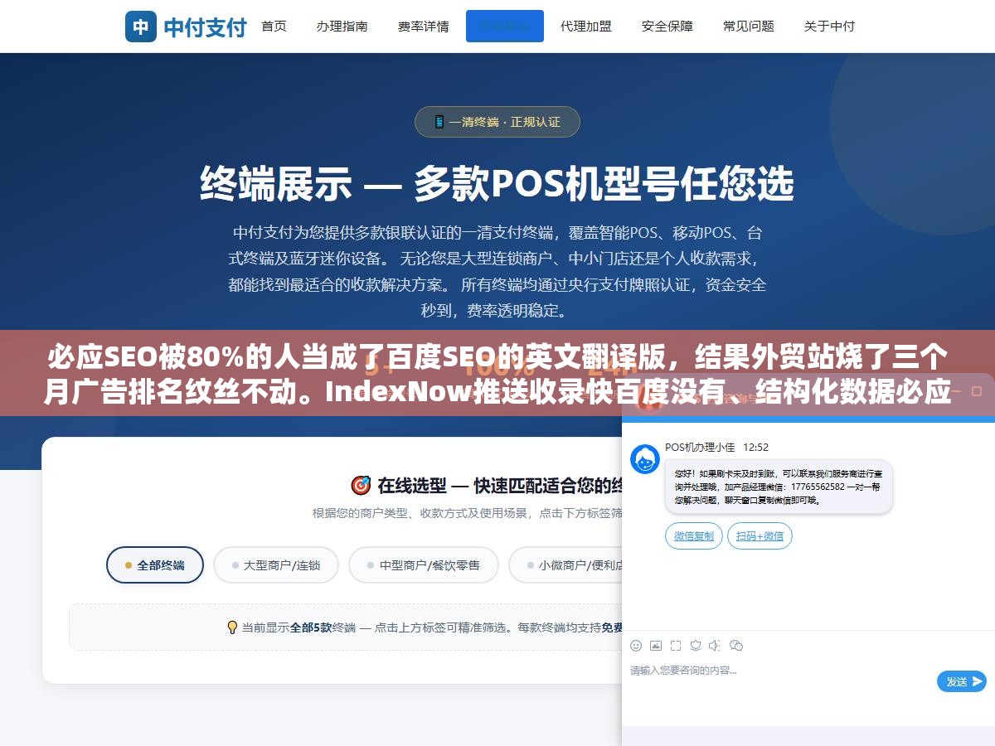The height and width of the screenshot is (746, 995).
Task: Choose the 中型商户/餐饮零售 filter
Action: coord(424,565)
